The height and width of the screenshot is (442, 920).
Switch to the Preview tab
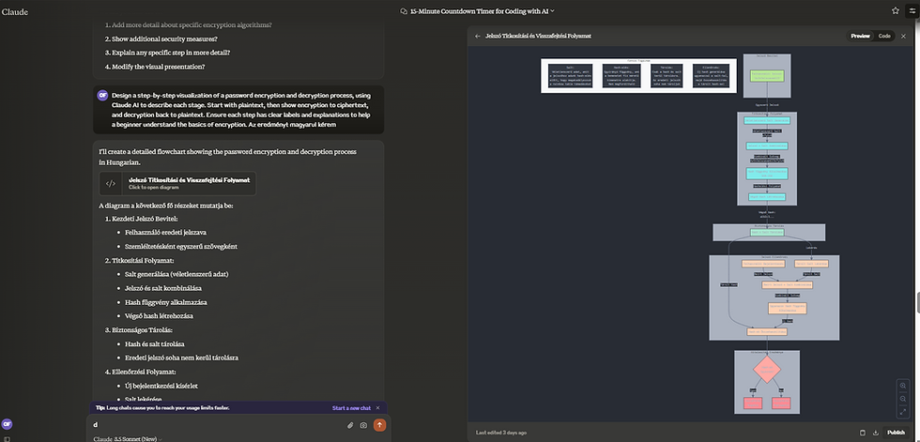tap(860, 36)
